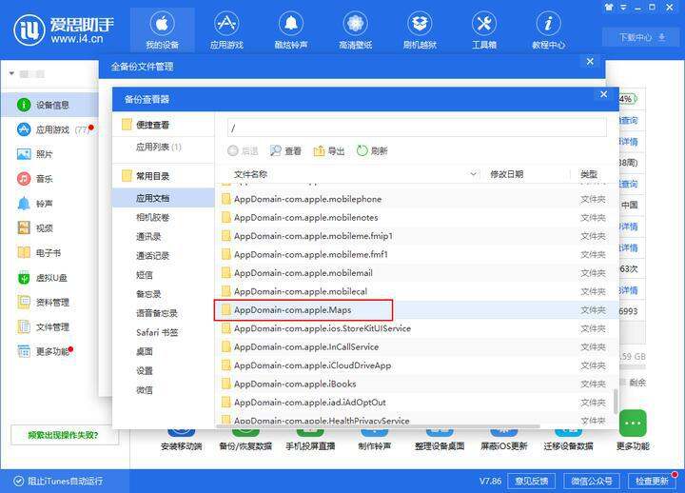Image resolution: width=685 pixels, height=493 pixels.
Task: Select 应用文档 in viewer sidebar
Action: point(164,198)
